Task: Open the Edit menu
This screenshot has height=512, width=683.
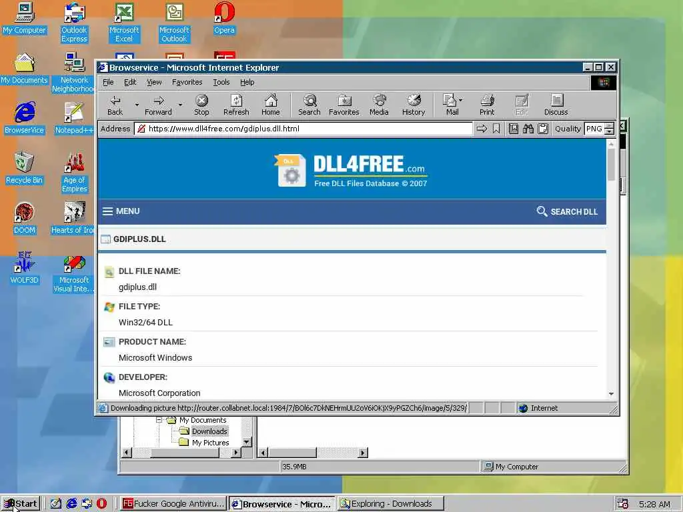Action: click(130, 82)
